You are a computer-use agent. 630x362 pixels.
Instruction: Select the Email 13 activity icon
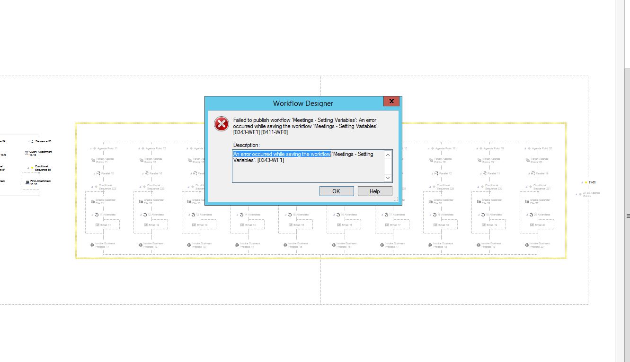point(194,225)
